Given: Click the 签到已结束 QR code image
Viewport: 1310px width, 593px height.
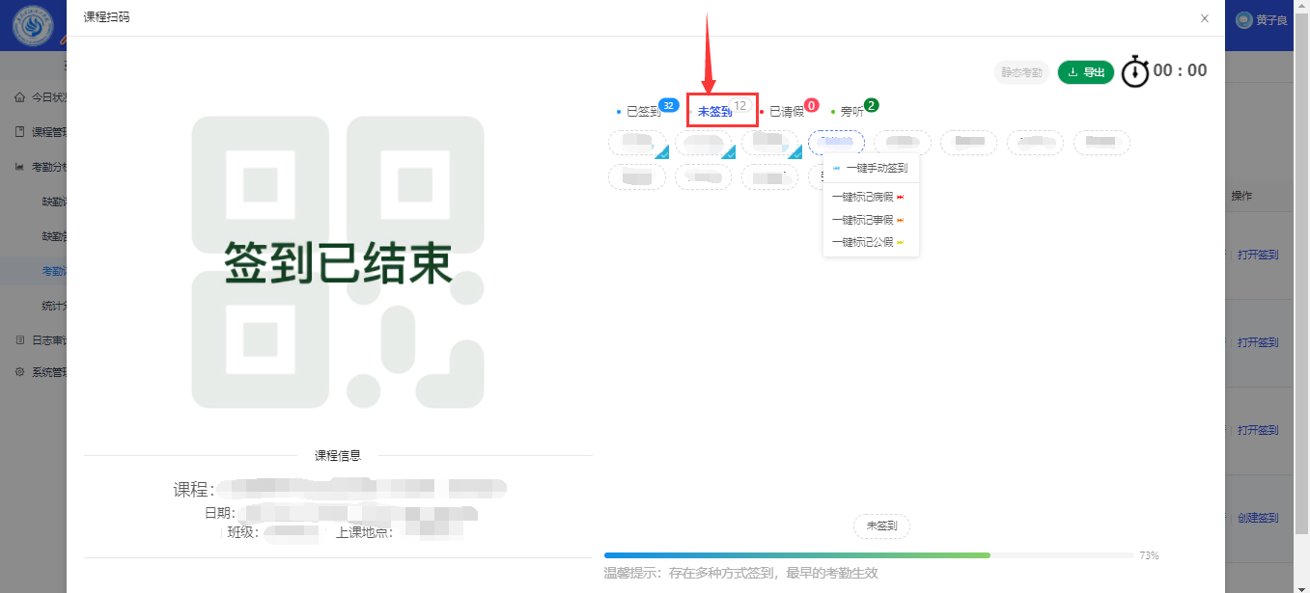Looking at the screenshot, I should pyautogui.click(x=338, y=261).
